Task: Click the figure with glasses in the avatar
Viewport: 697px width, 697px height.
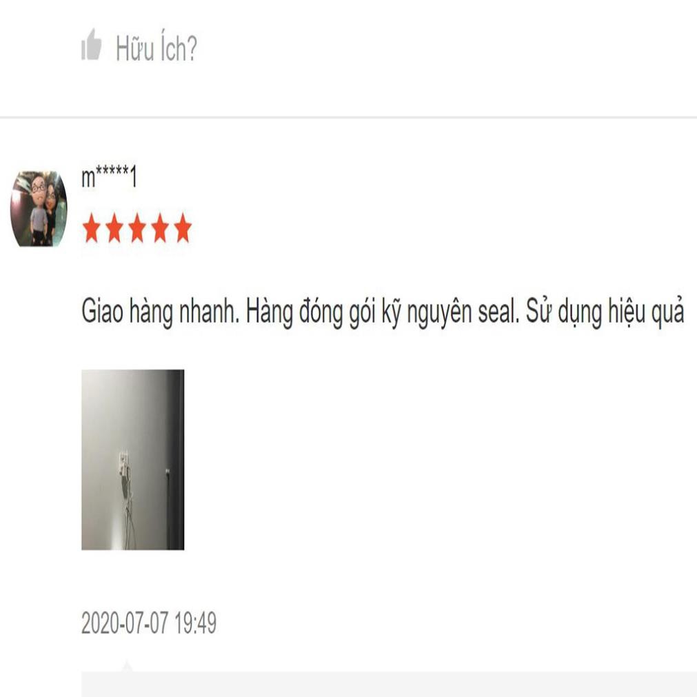Action: (x=39, y=209)
